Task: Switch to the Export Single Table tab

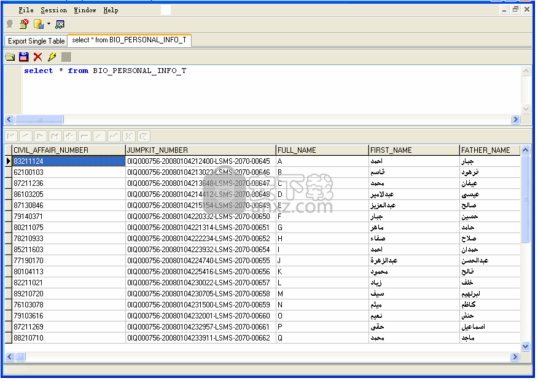Action: coord(36,41)
